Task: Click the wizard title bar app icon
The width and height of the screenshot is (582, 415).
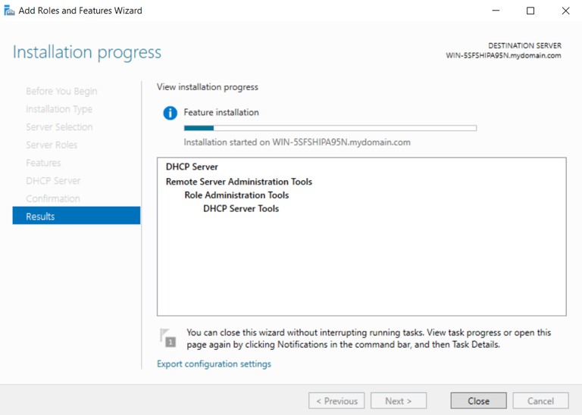Action: click(9, 11)
